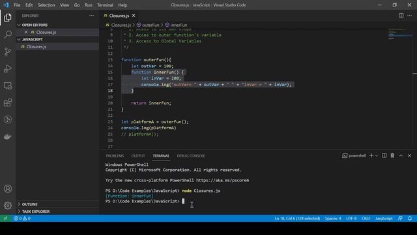Viewport: 417px width, 235px height.
Task: Click the terminal input prompt line
Action: pos(145,201)
